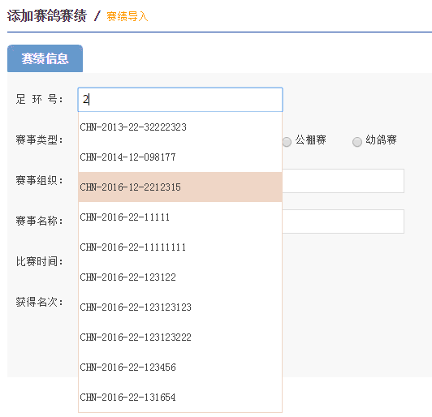Click the 赛事名称 label
This screenshot has width=432, height=417.
point(40,221)
